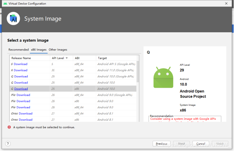Download Pie Android 9.0 Google APIs image
Image resolution: width=234 pixels, height=151 pixels.
pyautogui.click(x=23, y=95)
